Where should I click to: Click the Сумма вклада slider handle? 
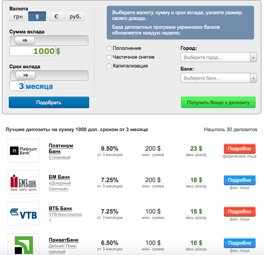[x=25, y=40]
